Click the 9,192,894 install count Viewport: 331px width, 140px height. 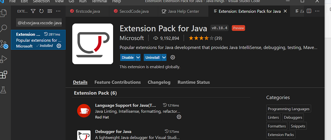[169, 38]
